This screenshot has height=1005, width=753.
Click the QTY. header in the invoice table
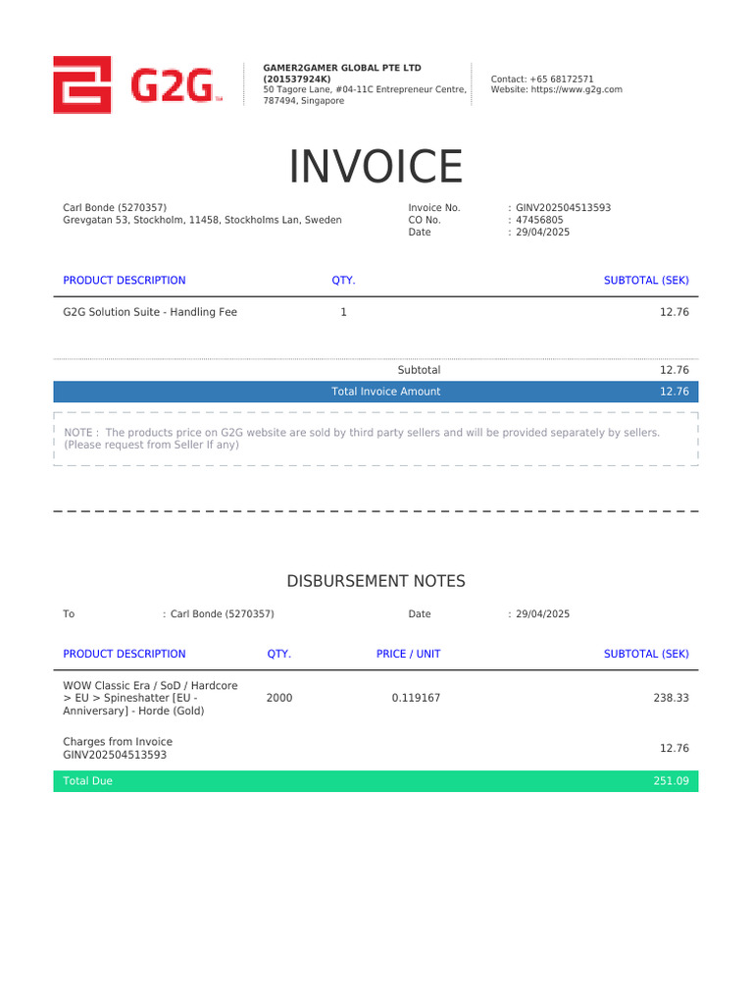343,280
